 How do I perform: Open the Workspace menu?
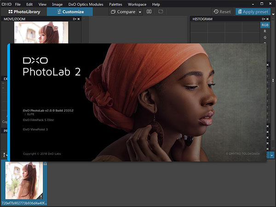click(137, 5)
